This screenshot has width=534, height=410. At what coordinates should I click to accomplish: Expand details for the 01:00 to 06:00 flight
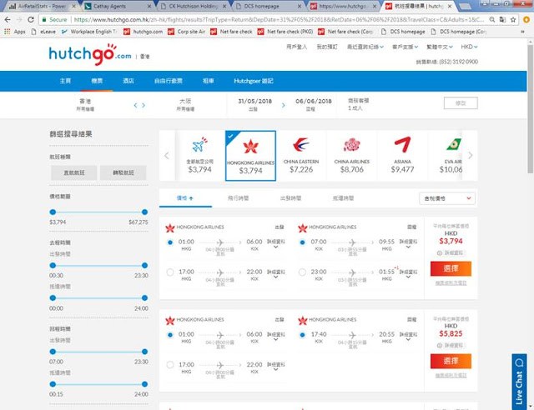click(276, 244)
